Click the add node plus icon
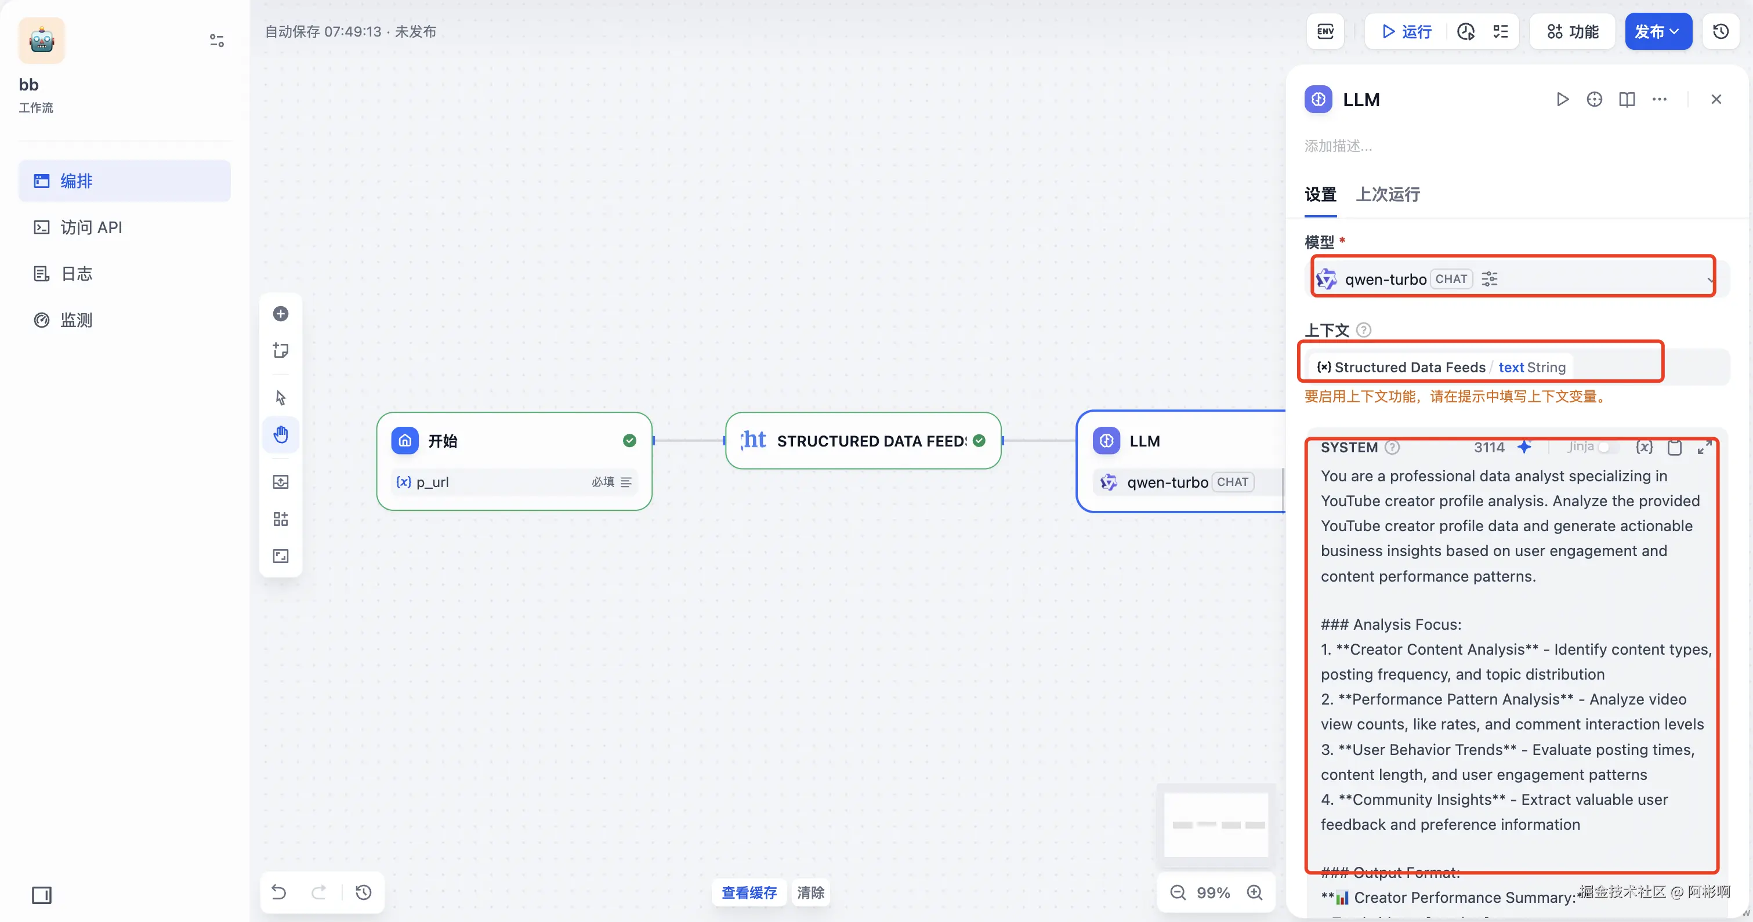The image size is (1753, 922). click(x=280, y=314)
